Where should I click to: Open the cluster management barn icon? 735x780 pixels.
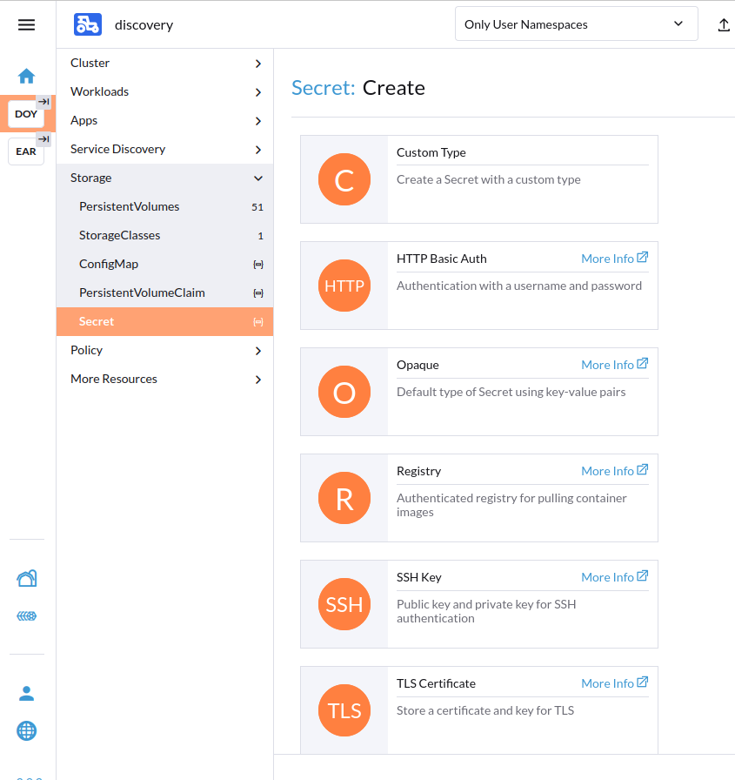(x=26, y=578)
